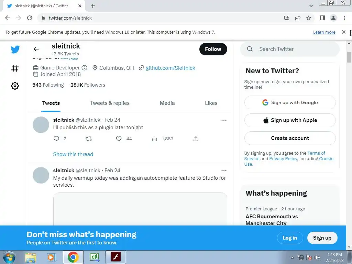Open more options on the plugin tweet
This screenshot has width=352, height=264.
tap(224, 120)
